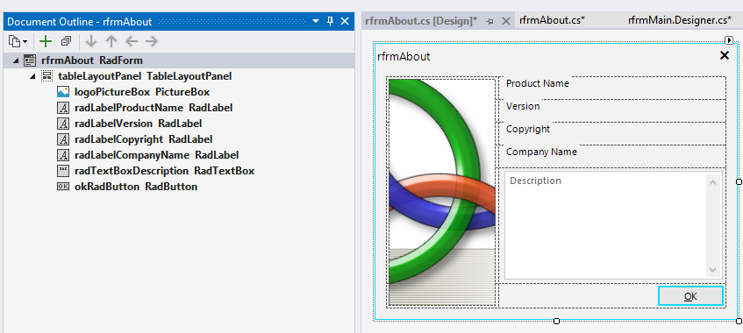Select logoPictureBox PictureBox in outline
Viewport: 743px width, 333px height.
point(142,92)
